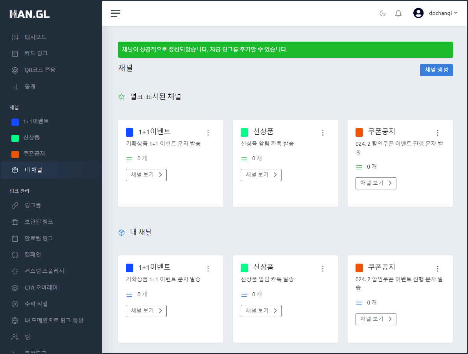Click the QR코드 aperture icon
Viewport: 468px width, 354px height.
click(15, 70)
